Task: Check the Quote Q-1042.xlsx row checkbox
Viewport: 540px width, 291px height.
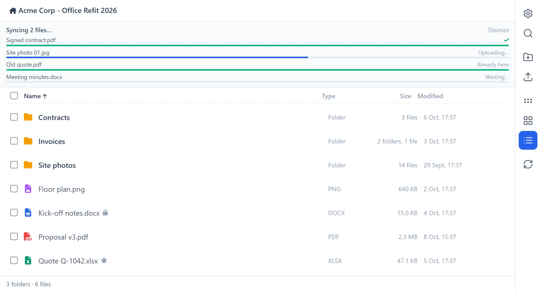Action: (x=14, y=260)
